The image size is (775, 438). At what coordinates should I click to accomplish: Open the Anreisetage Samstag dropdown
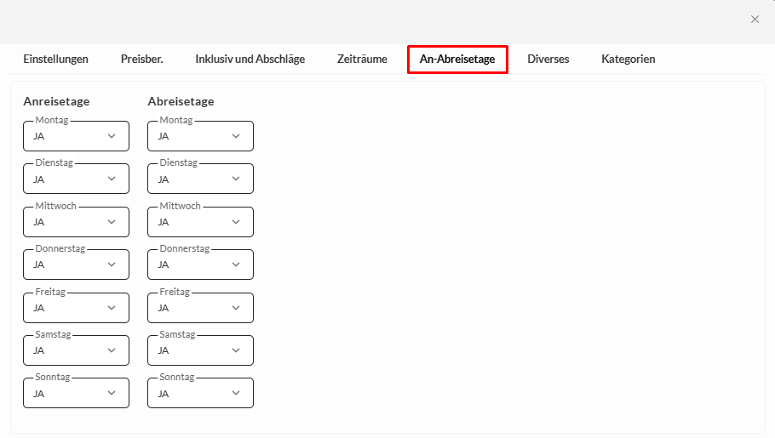coord(77,350)
